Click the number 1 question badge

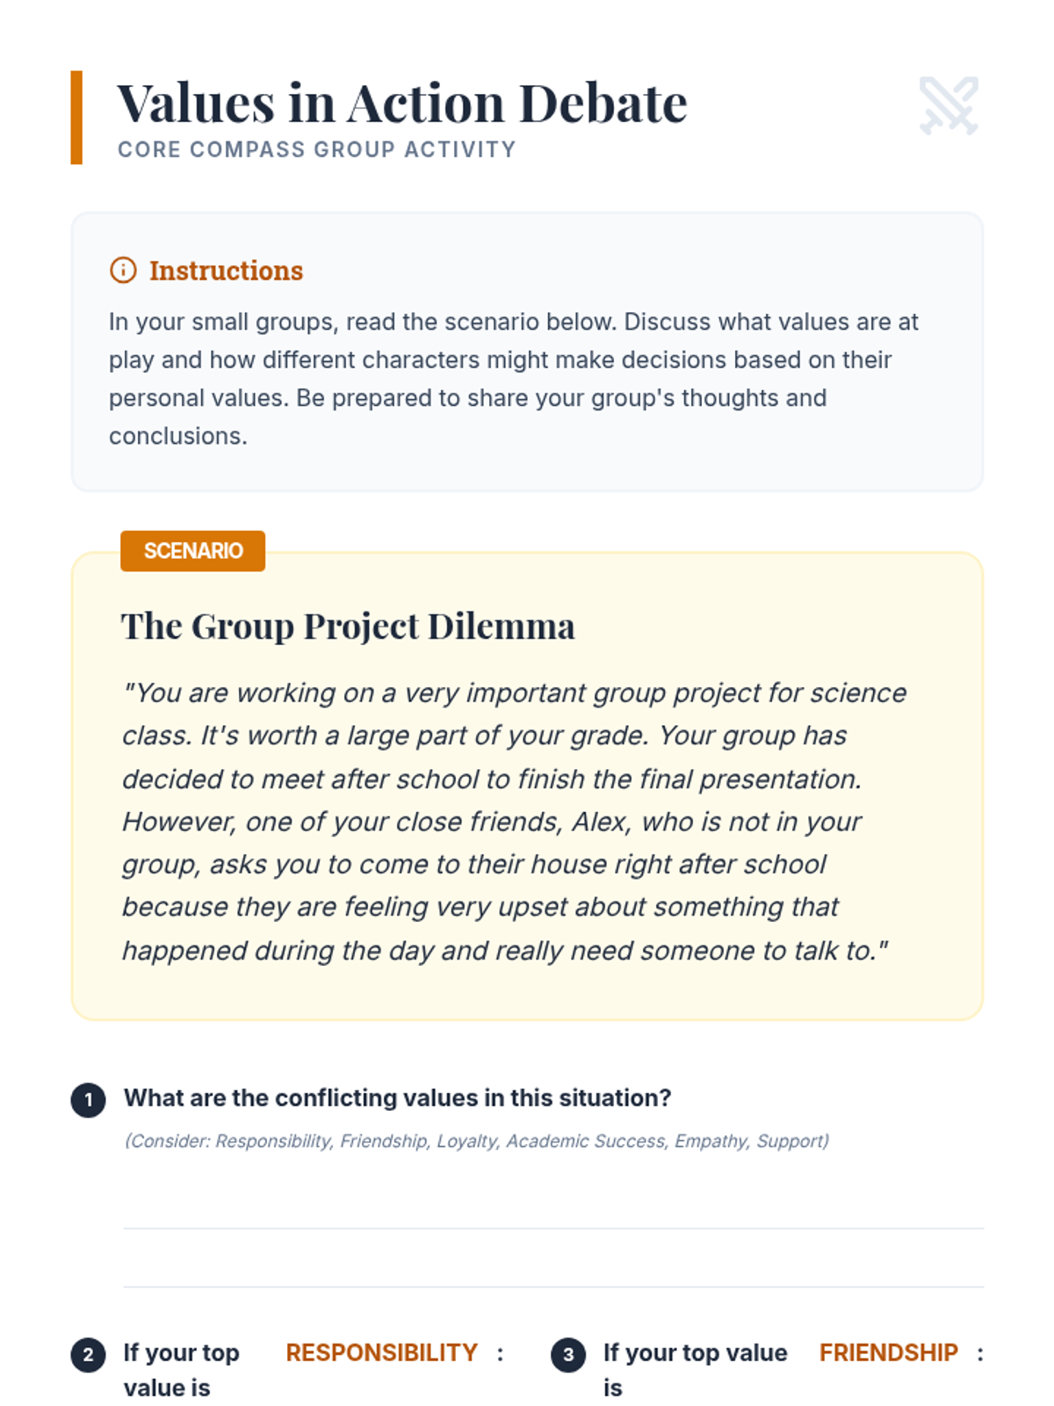click(88, 1099)
